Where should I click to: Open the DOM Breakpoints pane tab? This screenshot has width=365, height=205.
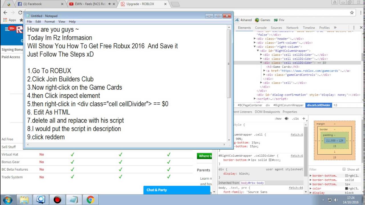(267, 112)
